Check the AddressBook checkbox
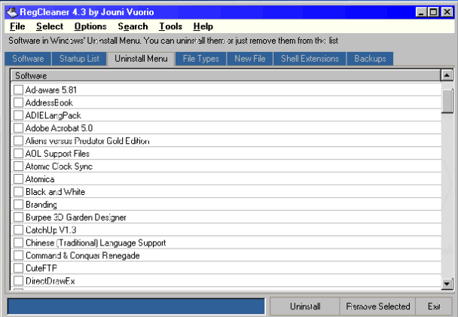Image resolution: width=458 pixels, height=317 pixels. pos(18,102)
